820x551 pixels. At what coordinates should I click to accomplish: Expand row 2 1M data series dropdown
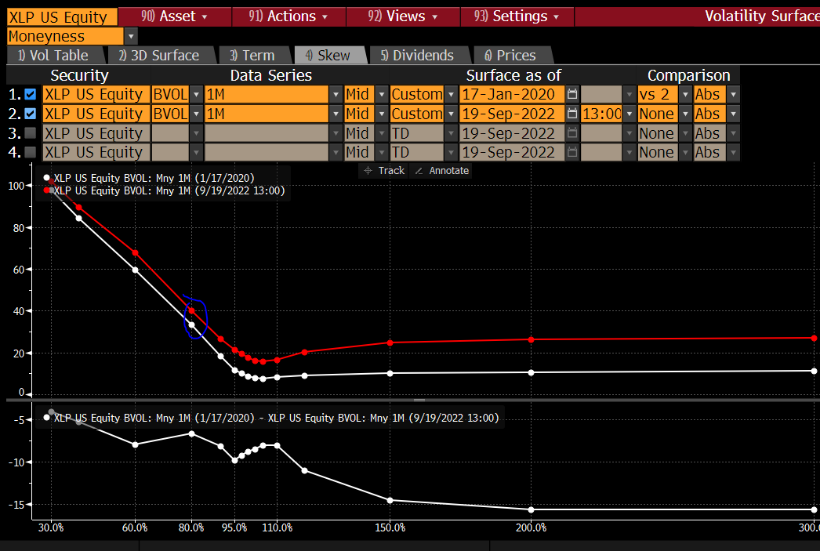(336, 114)
